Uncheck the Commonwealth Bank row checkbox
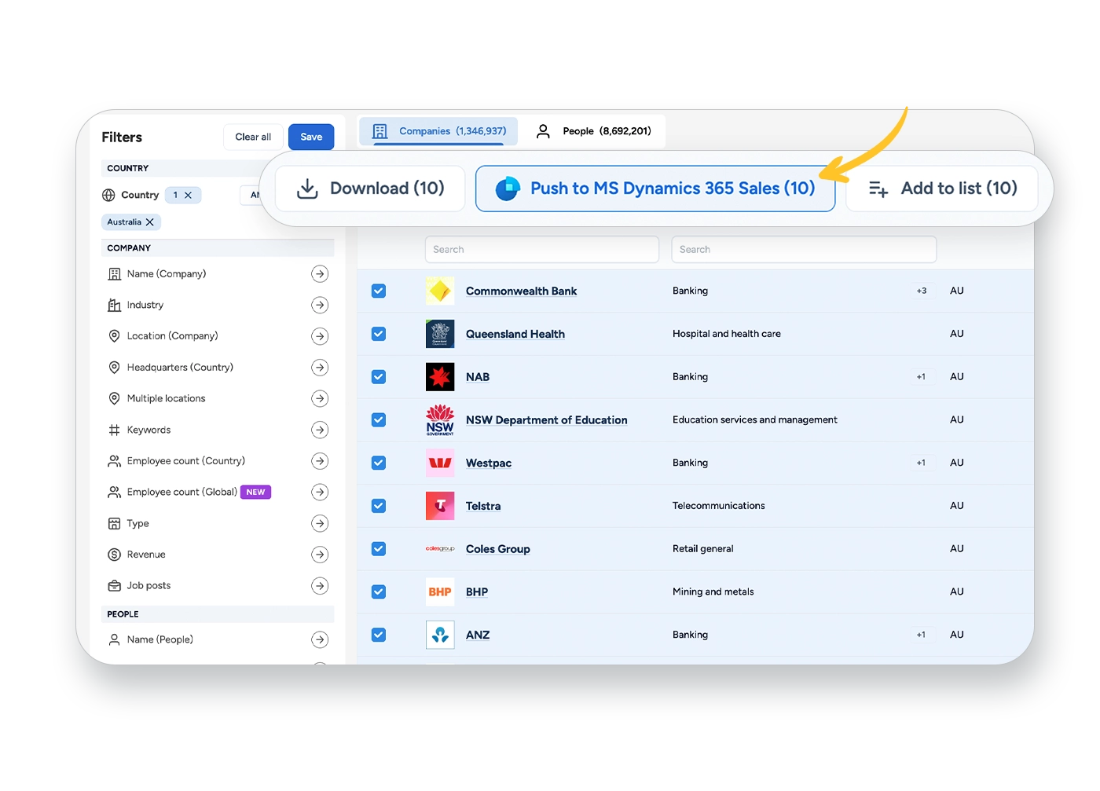 point(379,291)
